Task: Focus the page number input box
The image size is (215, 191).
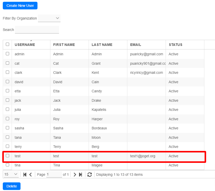Action: pyautogui.click(x=54, y=175)
